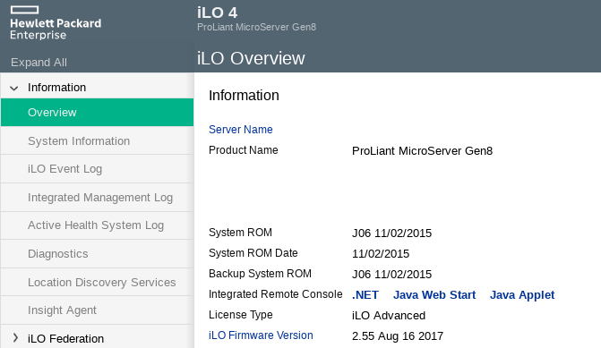Open Location Discovery Services
Screen dimensions: 601x348
tap(97, 282)
